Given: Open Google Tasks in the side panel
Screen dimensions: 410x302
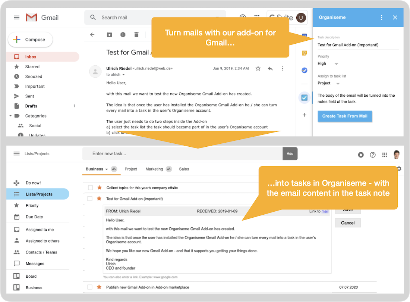Looking at the screenshot, I should tap(305, 70).
